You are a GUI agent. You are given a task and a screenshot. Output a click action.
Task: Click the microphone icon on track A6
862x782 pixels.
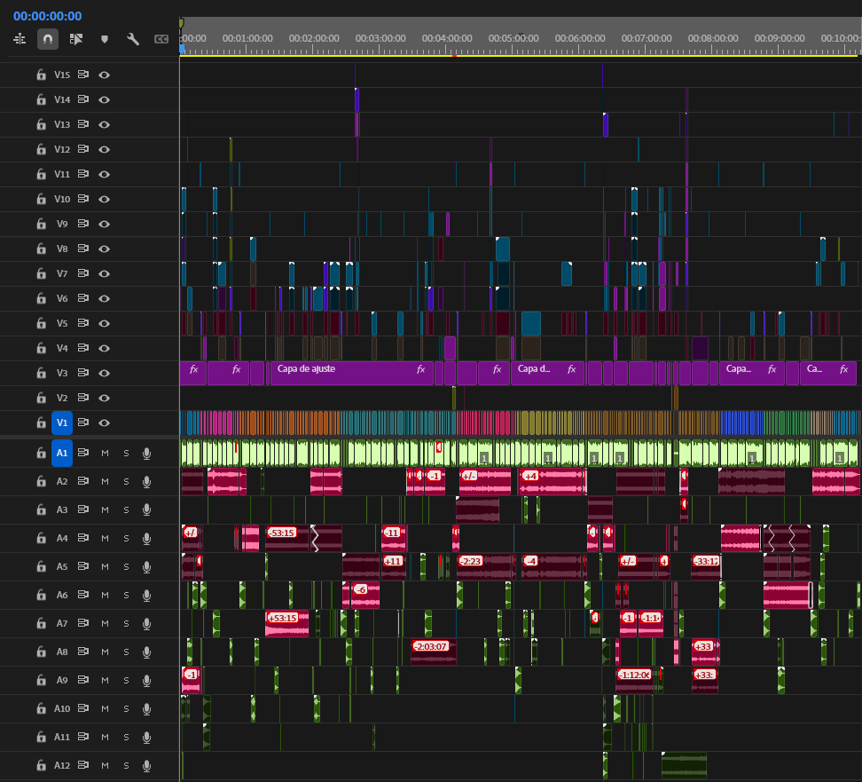tap(146, 596)
